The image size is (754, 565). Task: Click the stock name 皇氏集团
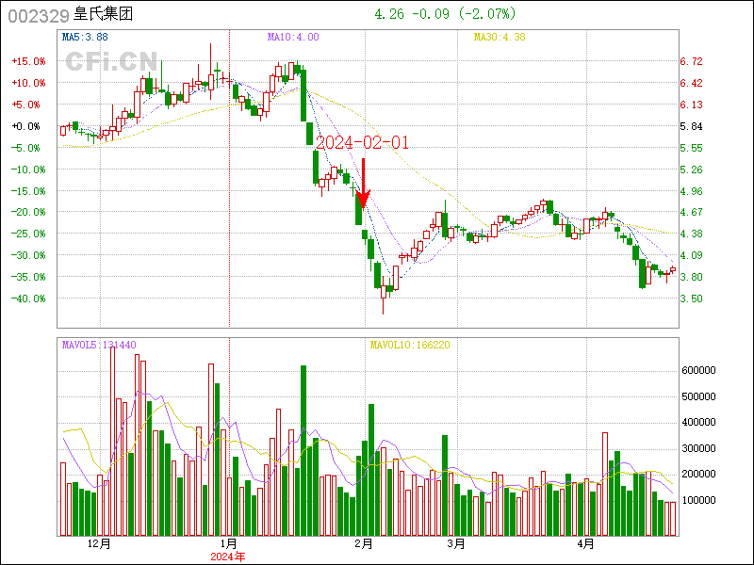(x=103, y=14)
